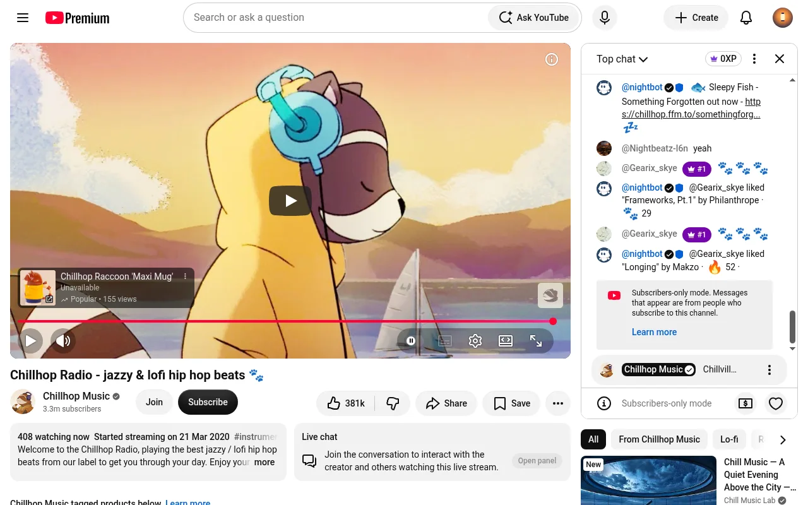The image size is (808, 505).
Task: Click the Subscribe button
Action: 208,402
